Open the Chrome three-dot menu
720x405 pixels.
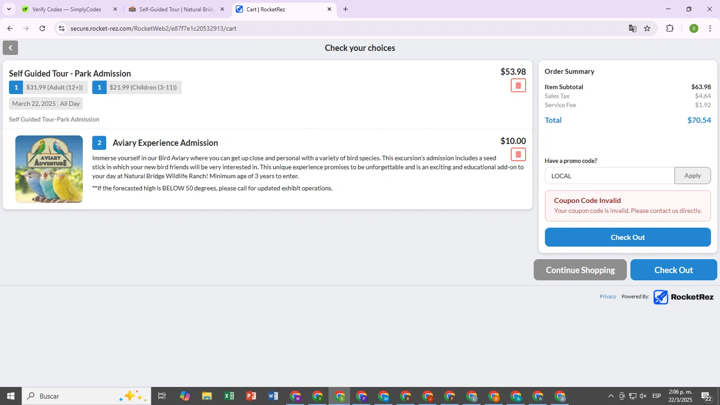coord(710,28)
